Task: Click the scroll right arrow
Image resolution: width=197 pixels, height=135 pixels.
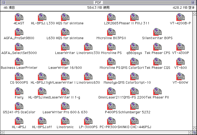Action: [191, 133]
